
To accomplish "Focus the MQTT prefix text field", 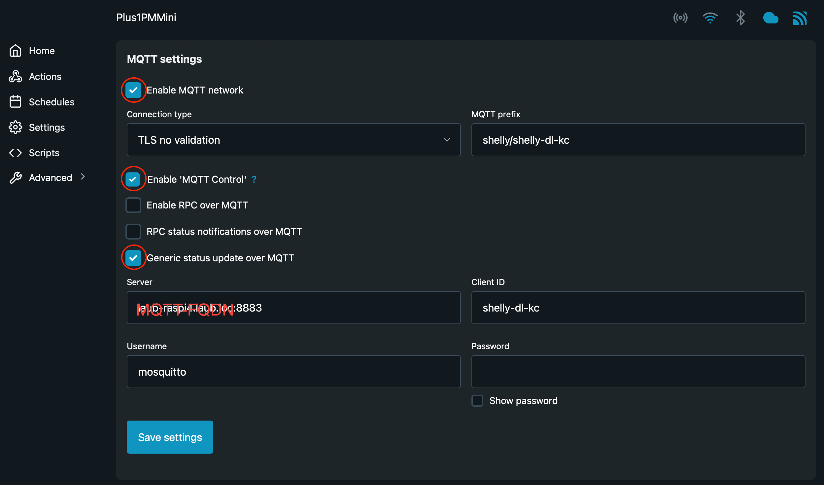I will pyautogui.click(x=638, y=140).
